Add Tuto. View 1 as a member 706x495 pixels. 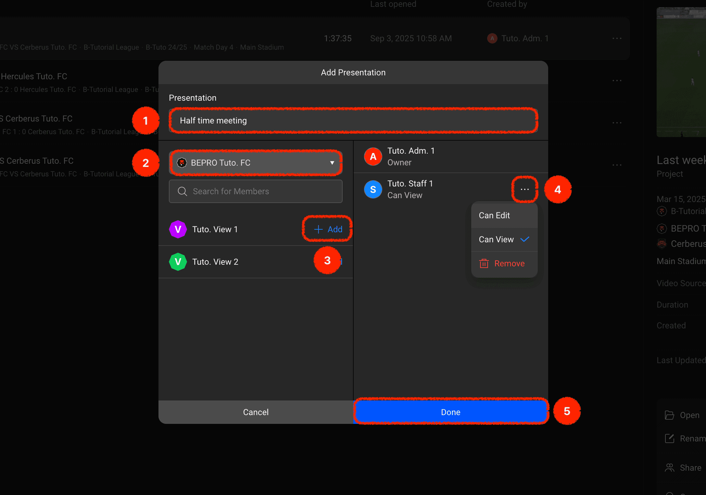coord(328,229)
